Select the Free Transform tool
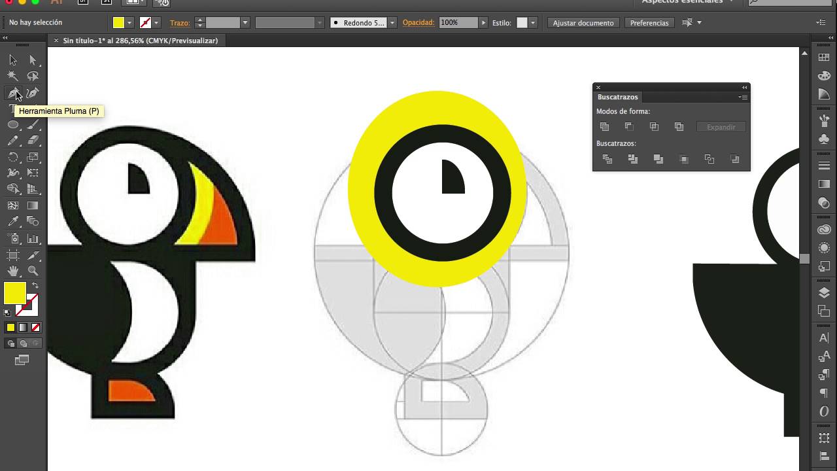The width and height of the screenshot is (837, 471). (x=33, y=173)
